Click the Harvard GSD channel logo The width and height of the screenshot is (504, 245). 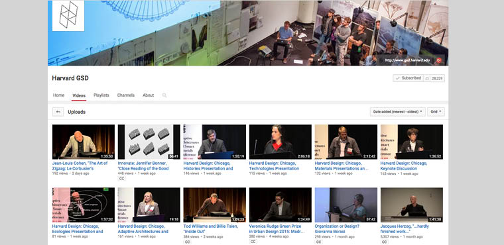click(68, 16)
